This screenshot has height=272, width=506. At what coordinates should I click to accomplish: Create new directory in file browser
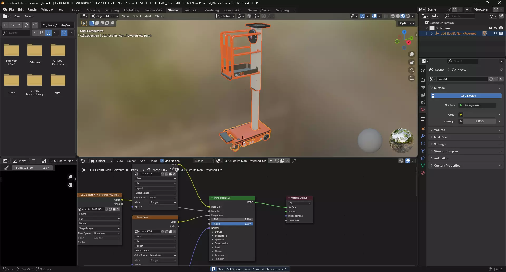pyautogui.click(x=35, y=25)
